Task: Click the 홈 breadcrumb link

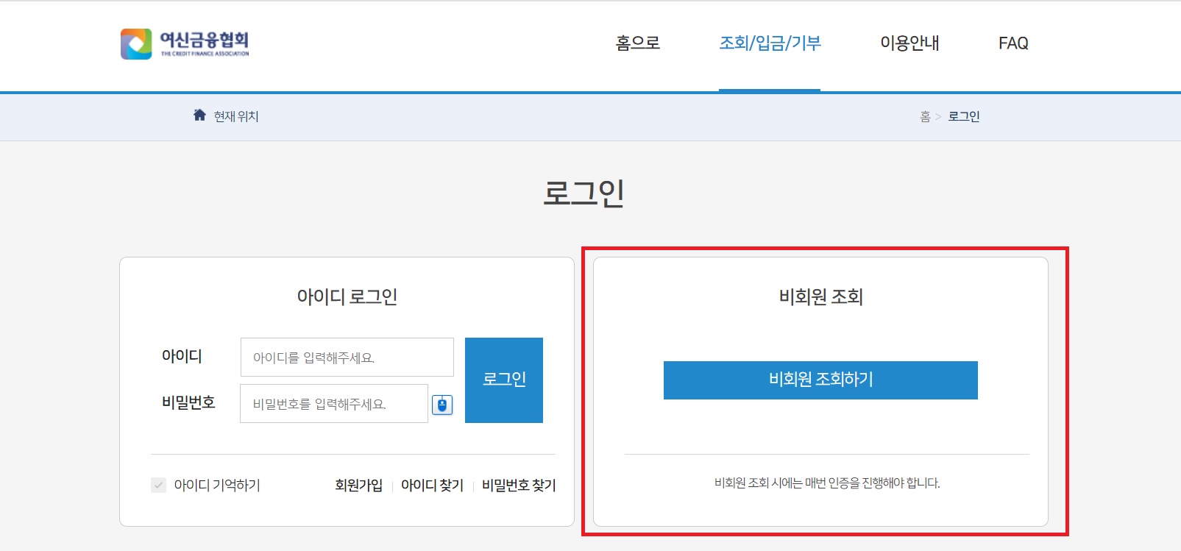Action: click(925, 116)
